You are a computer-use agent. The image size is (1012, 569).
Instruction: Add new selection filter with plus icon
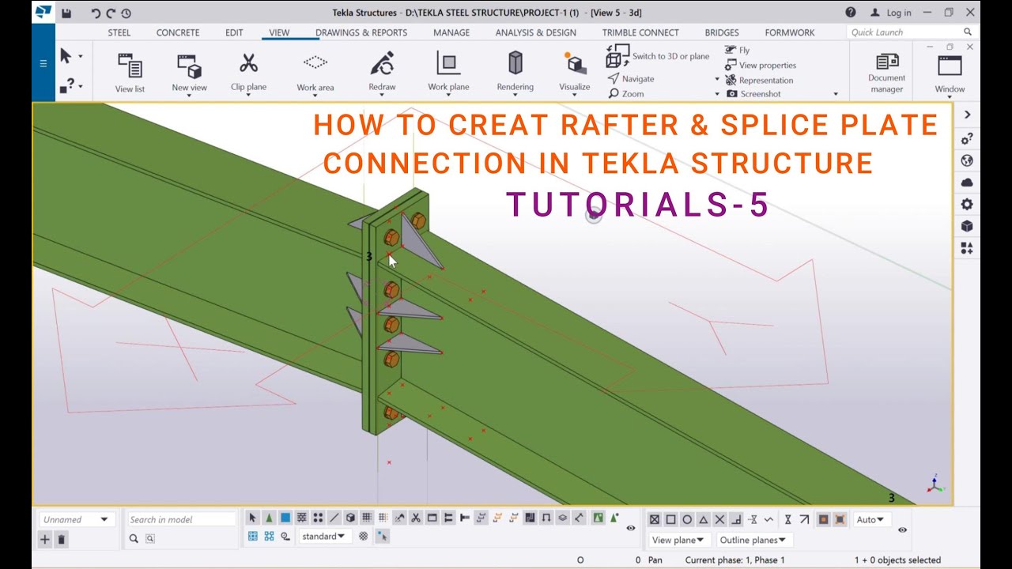[x=45, y=539]
